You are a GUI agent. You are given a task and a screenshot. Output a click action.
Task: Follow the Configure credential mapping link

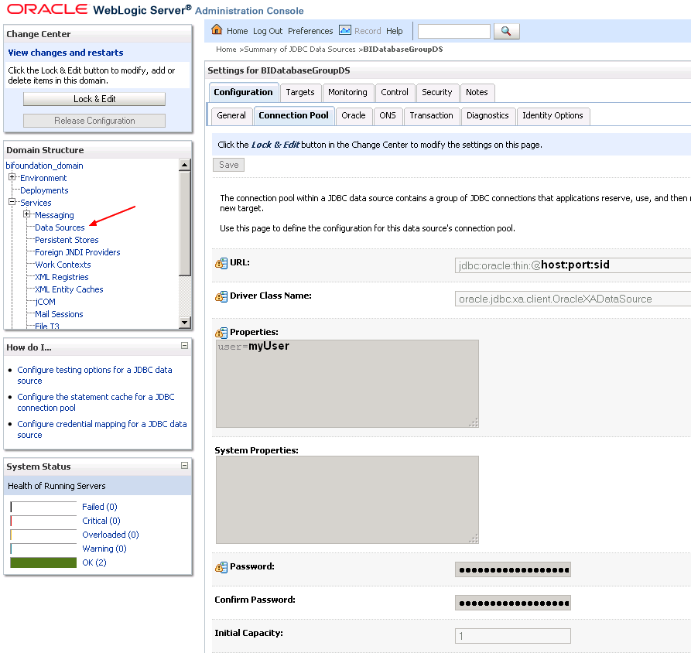pyautogui.click(x=101, y=424)
